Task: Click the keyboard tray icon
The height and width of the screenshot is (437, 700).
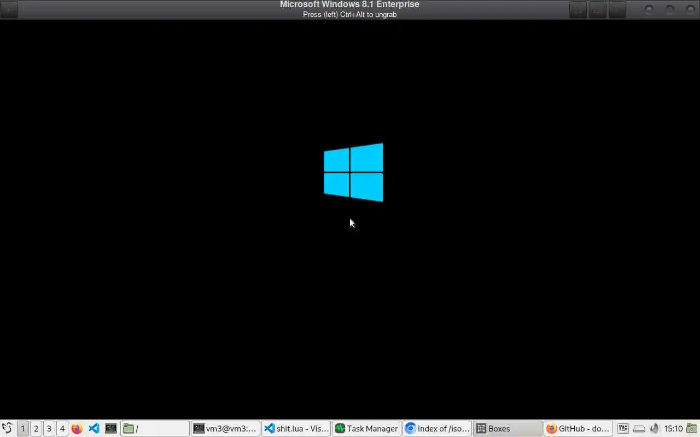Action: (x=639, y=428)
